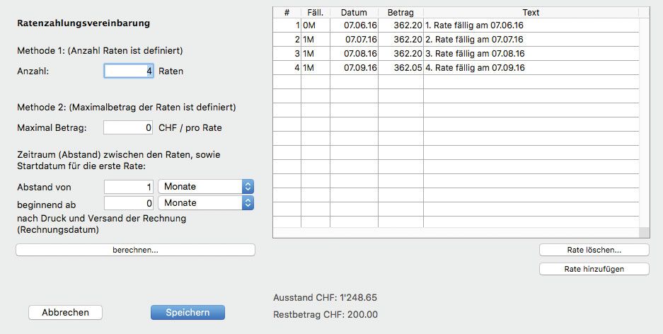Cancel with the Abbrechen button
Screen dimensions: 663x334
(65, 313)
